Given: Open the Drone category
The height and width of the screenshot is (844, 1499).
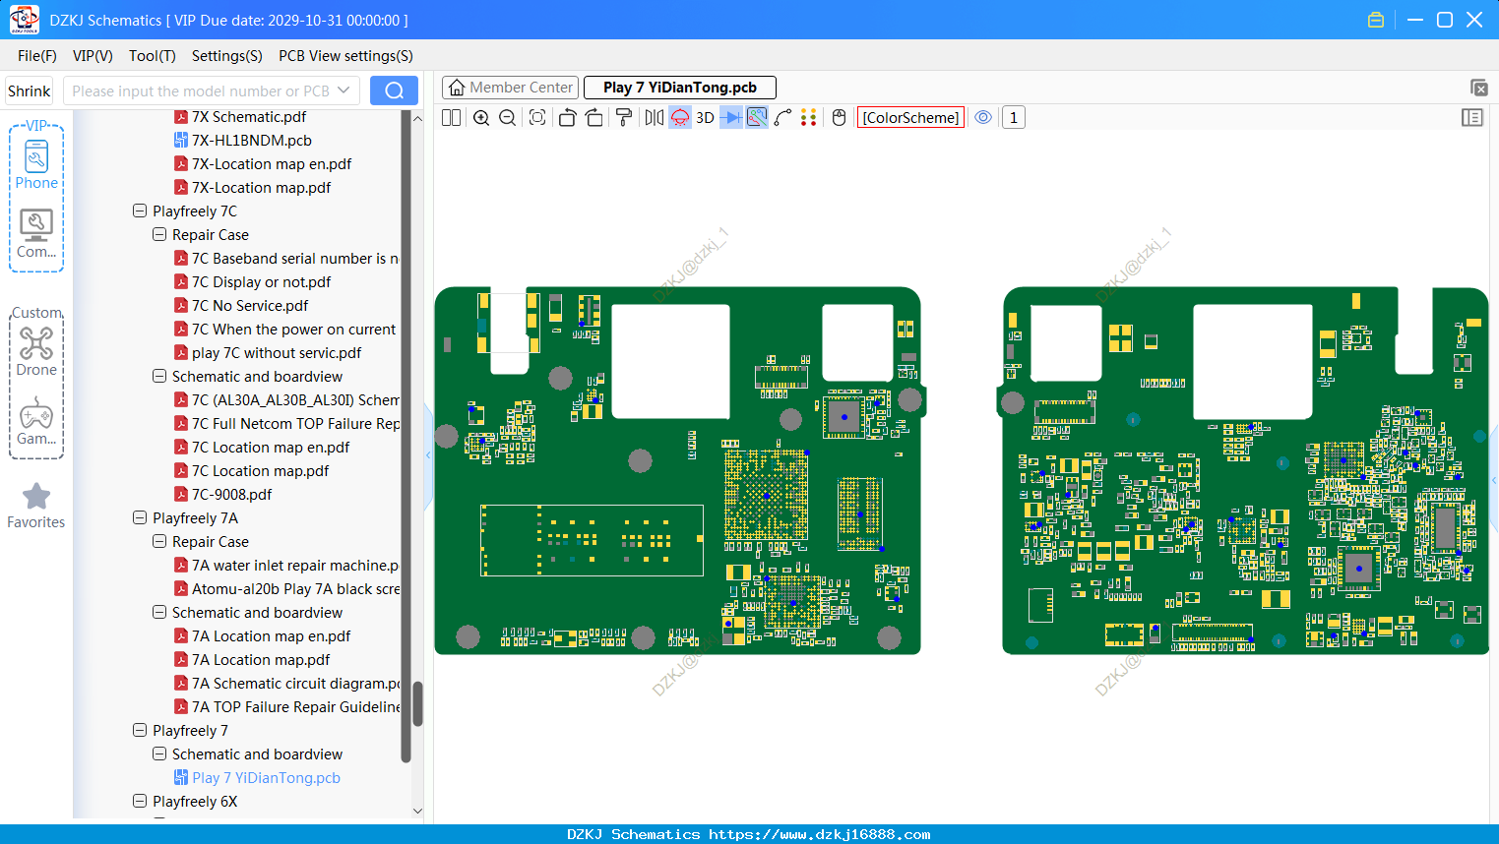Looking at the screenshot, I should 36,351.
